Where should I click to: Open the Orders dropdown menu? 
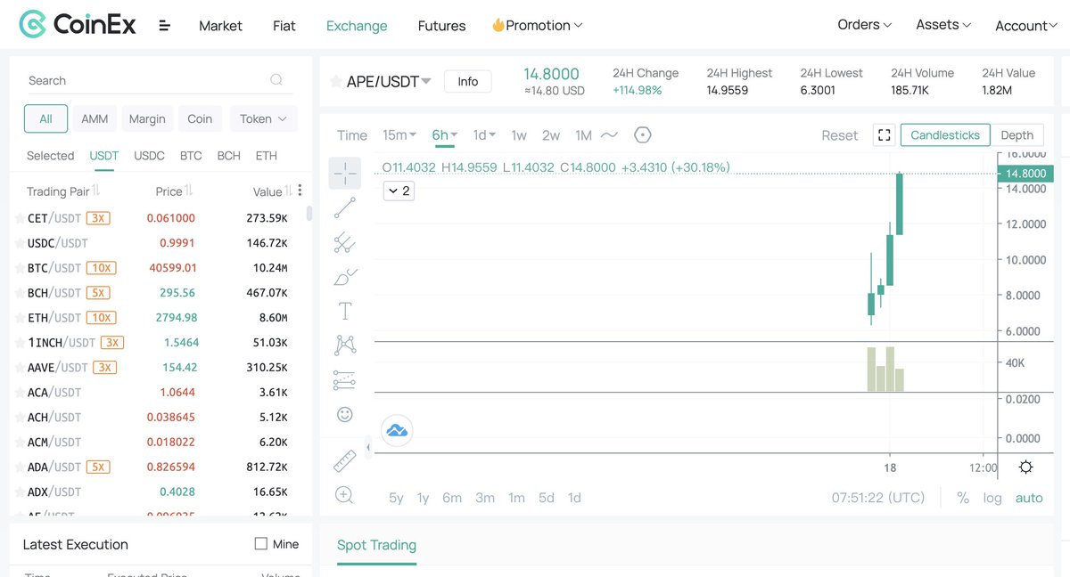[864, 25]
